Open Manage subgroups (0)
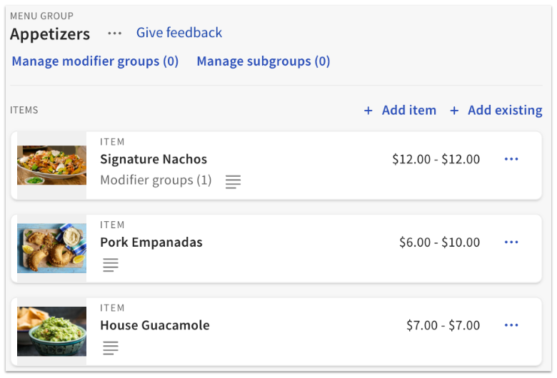Viewport: 557px width, 378px height. (x=264, y=61)
